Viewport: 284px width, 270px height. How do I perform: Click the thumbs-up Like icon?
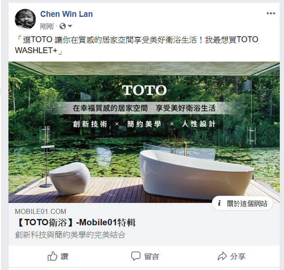[52, 256]
